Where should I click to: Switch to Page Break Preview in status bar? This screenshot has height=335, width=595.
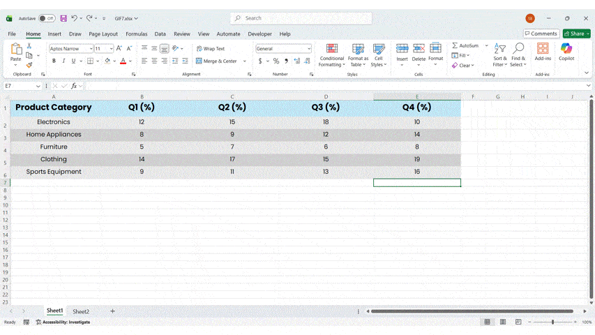(x=518, y=322)
